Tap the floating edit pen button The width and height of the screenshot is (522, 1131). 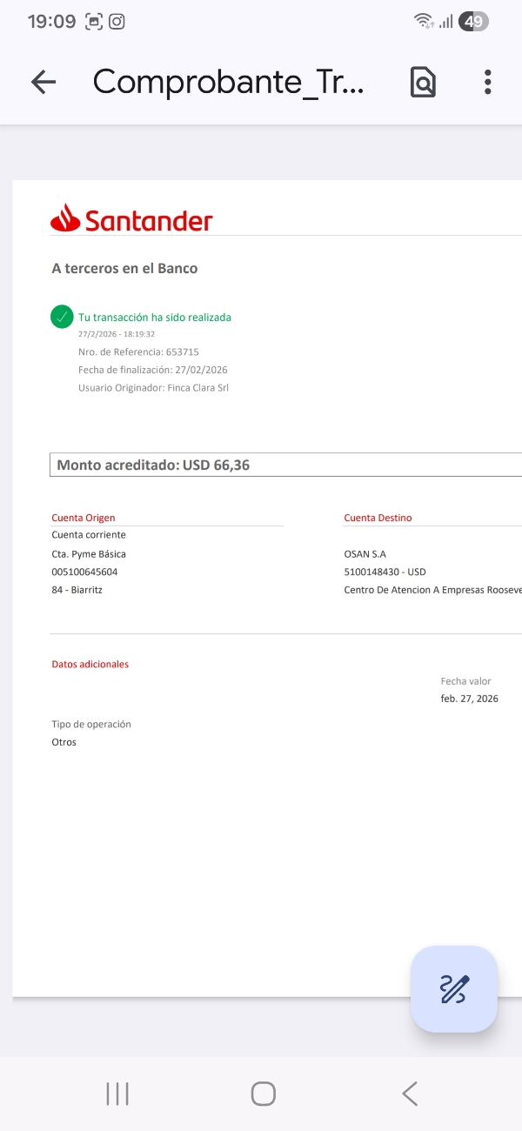pyautogui.click(x=454, y=989)
